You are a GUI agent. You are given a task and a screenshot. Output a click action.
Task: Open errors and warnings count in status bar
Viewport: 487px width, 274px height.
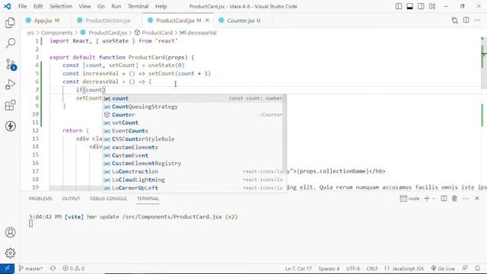(74, 269)
